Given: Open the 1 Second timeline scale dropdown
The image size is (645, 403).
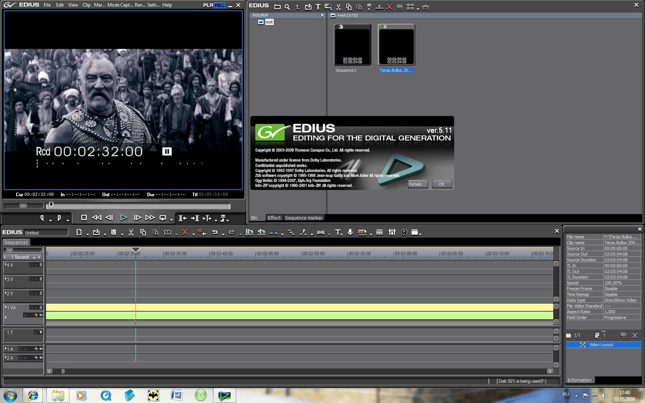Looking at the screenshot, I should (x=34, y=258).
